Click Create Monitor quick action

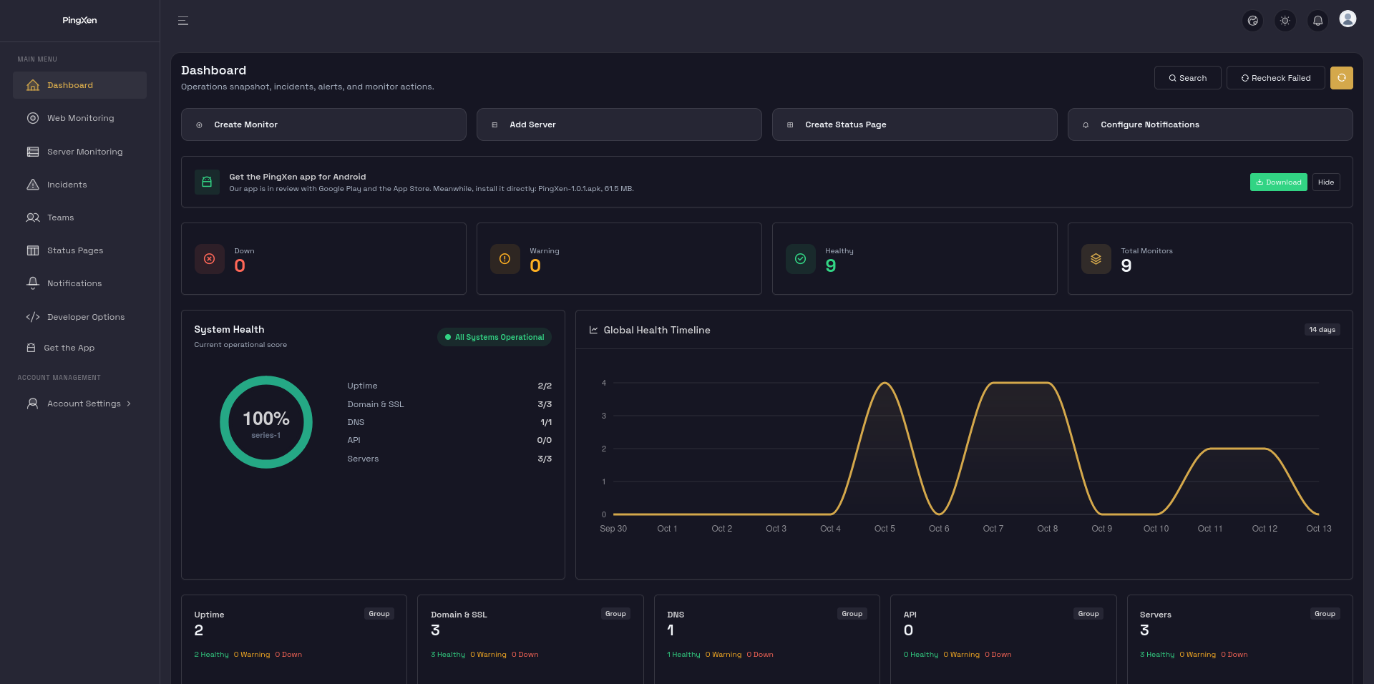point(323,124)
